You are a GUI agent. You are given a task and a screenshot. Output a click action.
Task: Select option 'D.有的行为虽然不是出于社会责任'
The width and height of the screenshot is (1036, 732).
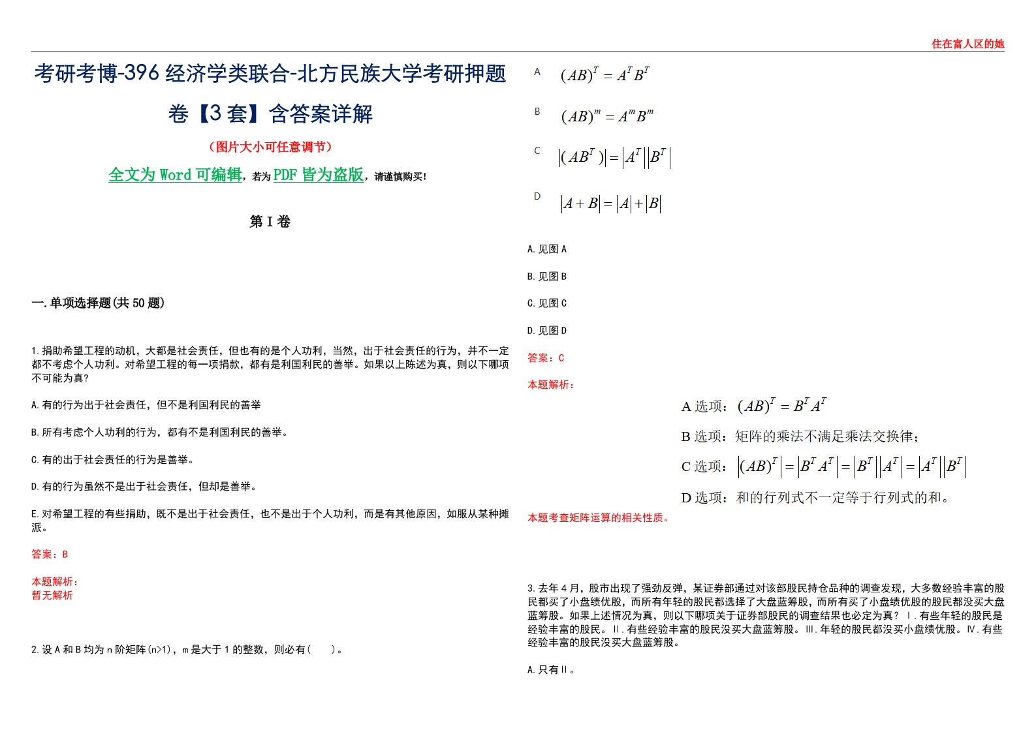[145, 487]
